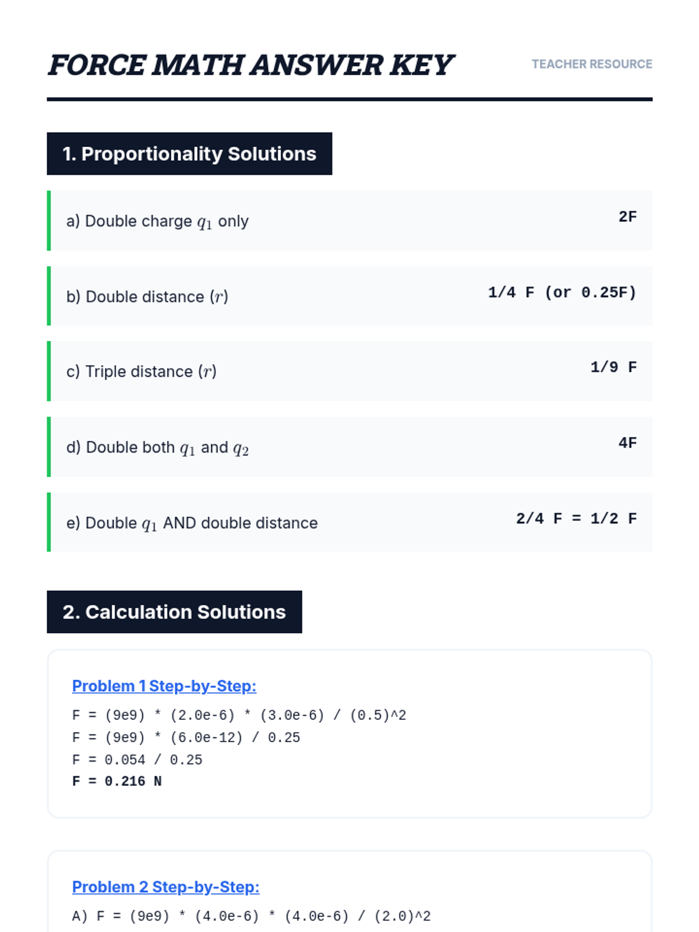
Task: Click the '2/4 F = 1/2 F' answer
Action: pos(576,518)
